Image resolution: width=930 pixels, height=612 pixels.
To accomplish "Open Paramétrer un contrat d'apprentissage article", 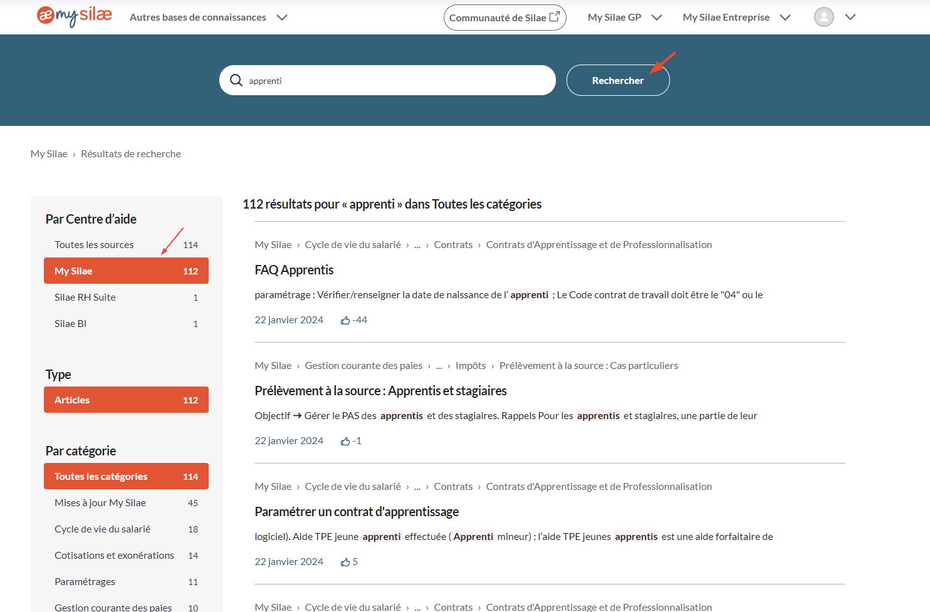I will (357, 512).
